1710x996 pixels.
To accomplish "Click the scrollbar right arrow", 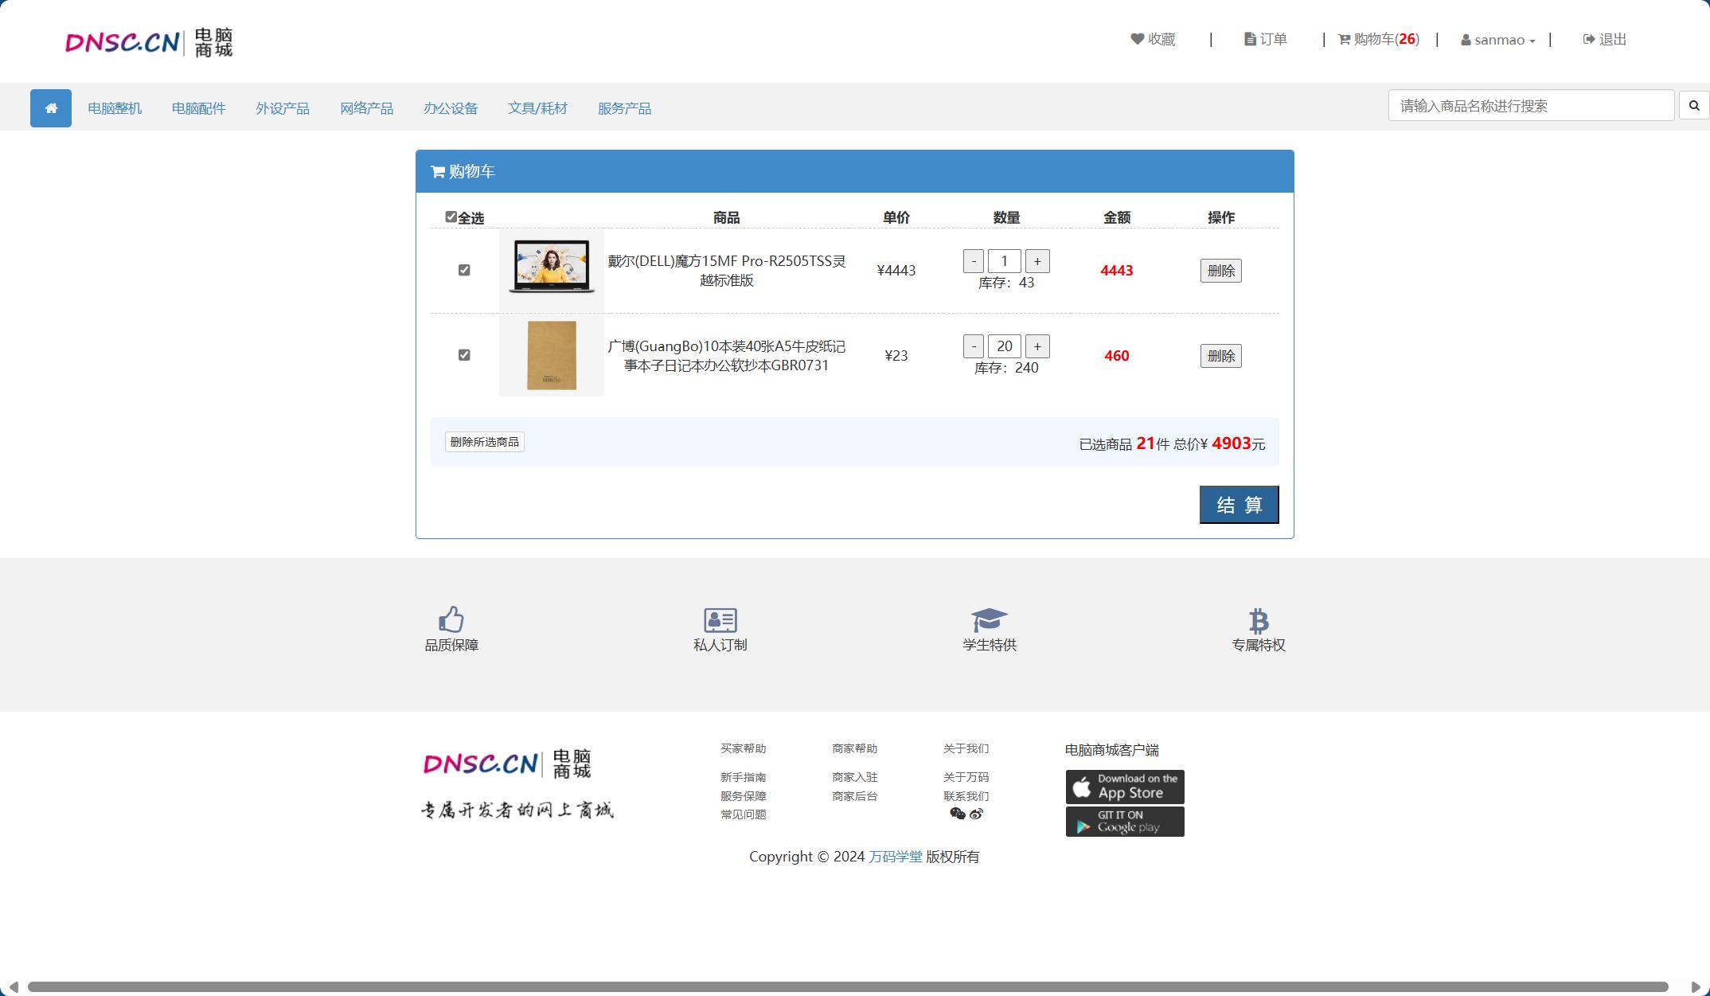I will click(1696, 987).
